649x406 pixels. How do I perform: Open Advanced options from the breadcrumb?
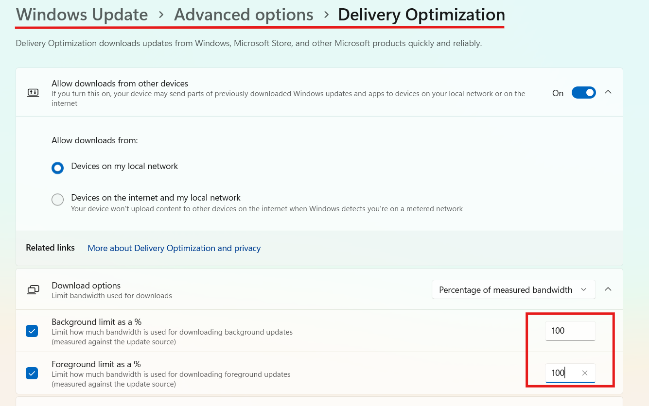tap(243, 15)
